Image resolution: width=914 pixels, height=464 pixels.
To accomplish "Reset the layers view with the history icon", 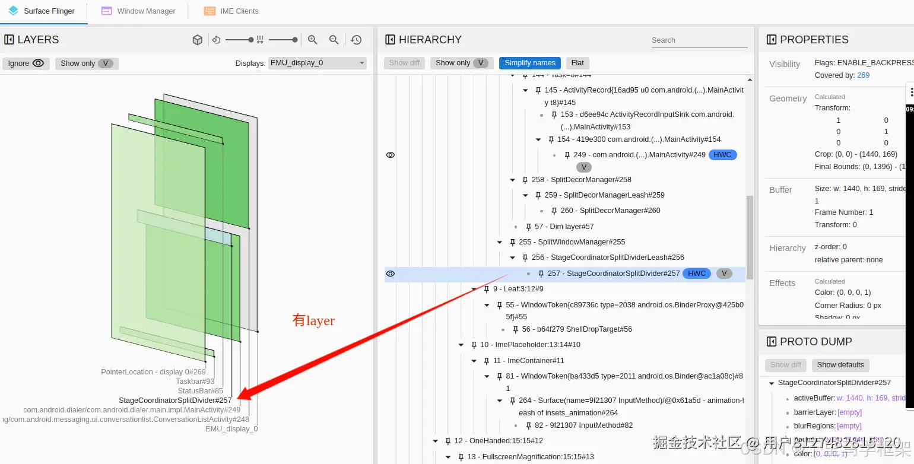I will [x=356, y=40].
